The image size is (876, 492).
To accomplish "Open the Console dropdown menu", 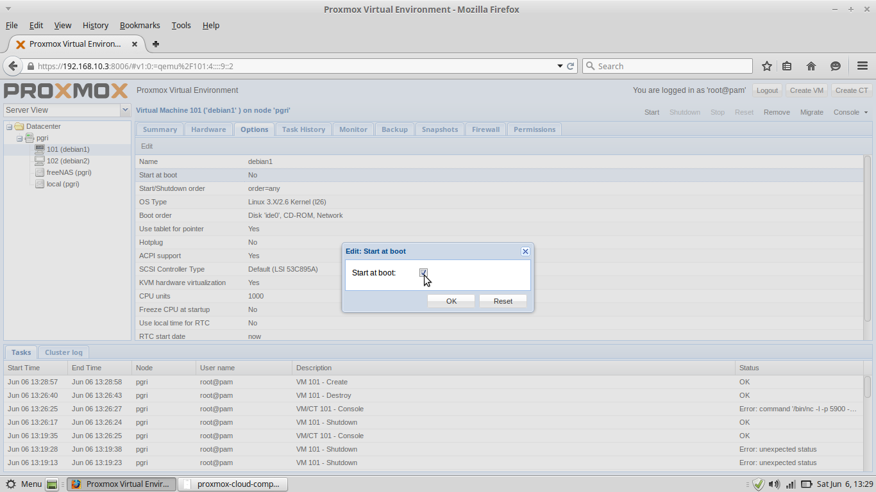I will tap(851, 112).
